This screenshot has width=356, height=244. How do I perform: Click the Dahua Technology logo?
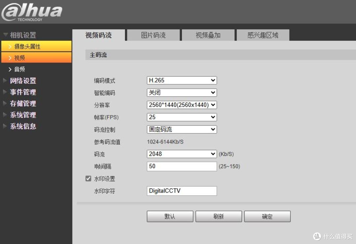(32, 12)
